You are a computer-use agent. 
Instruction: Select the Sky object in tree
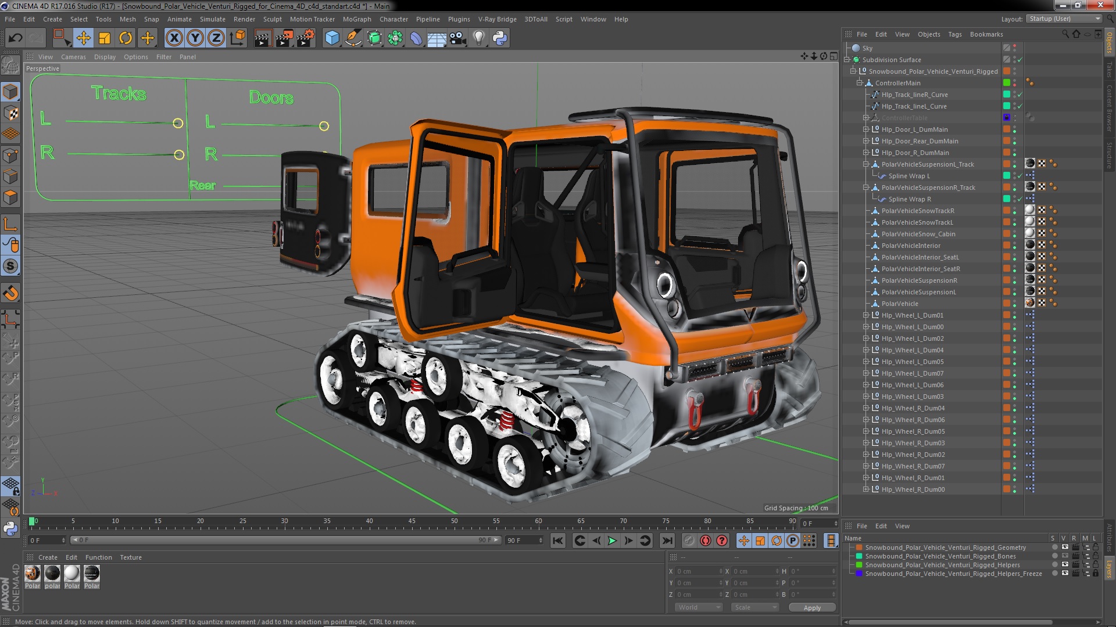click(867, 48)
